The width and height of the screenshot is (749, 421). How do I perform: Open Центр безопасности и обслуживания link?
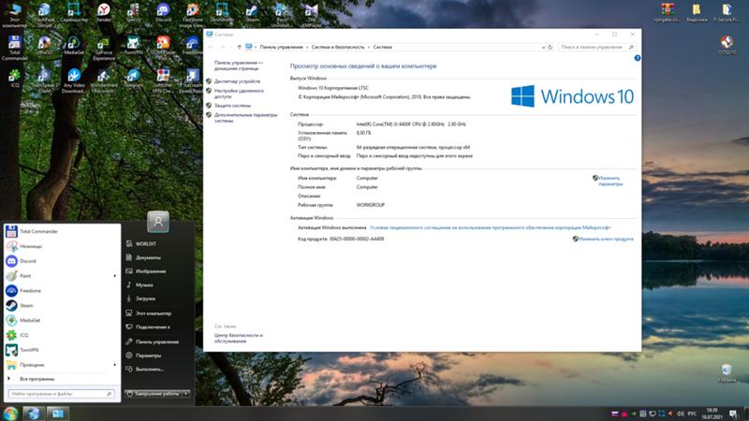[x=239, y=338]
